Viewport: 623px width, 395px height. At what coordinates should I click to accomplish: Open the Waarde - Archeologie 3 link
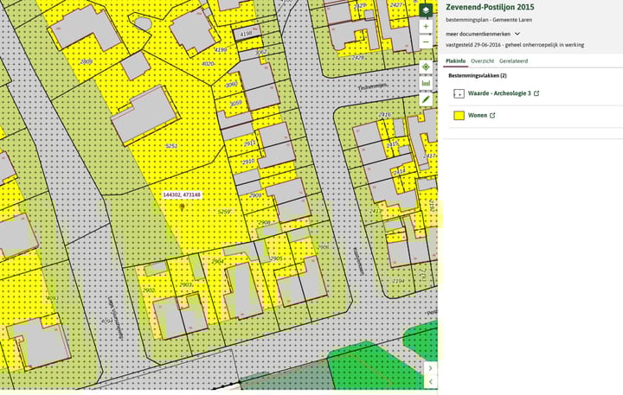point(498,93)
